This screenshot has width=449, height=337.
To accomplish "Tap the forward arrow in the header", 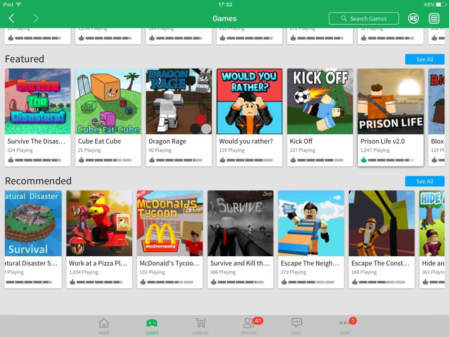I will [x=35, y=18].
